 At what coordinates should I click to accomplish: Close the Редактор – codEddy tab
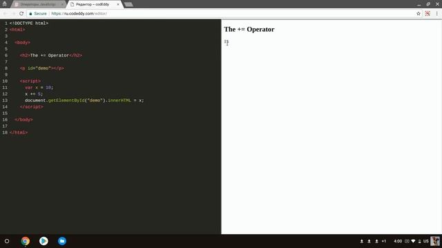(118, 4)
